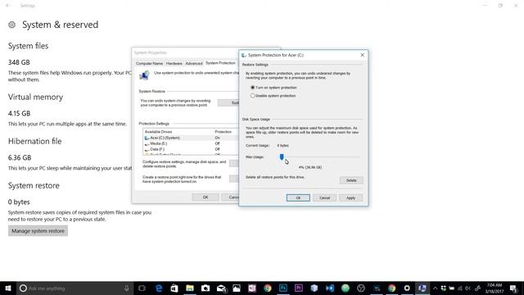The width and height of the screenshot is (524, 295).
Task: Open OneNote from the taskbar
Action: pos(252,288)
